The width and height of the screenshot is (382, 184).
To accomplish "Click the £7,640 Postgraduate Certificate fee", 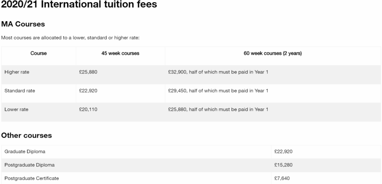I will (282, 178).
